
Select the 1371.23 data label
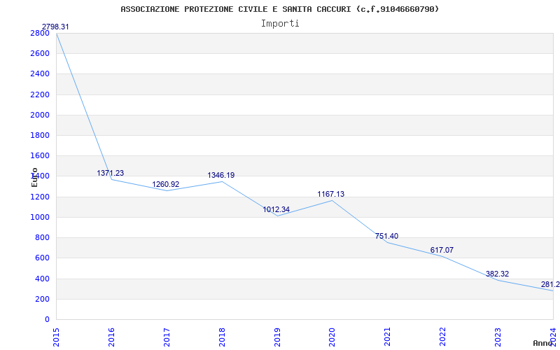(x=111, y=173)
